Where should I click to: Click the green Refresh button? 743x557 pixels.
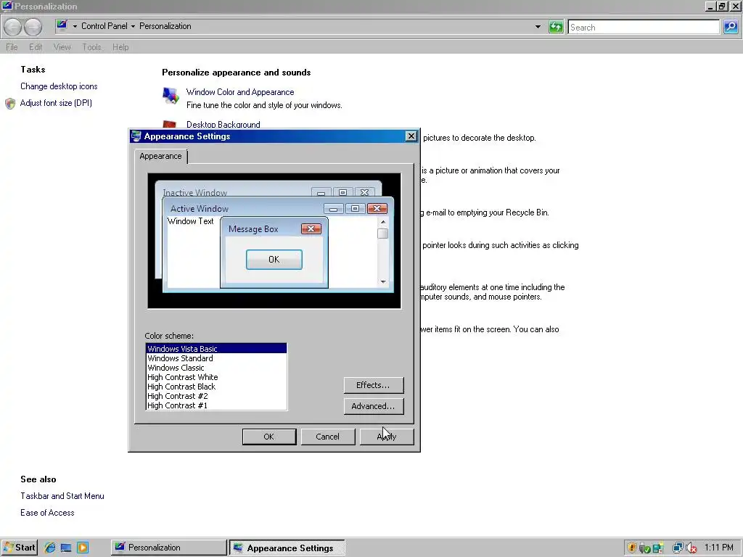(x=555, y=27)
